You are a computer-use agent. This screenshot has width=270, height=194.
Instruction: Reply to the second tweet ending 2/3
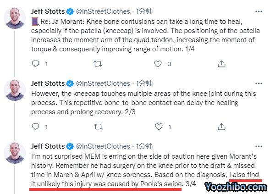coord(35,127)
